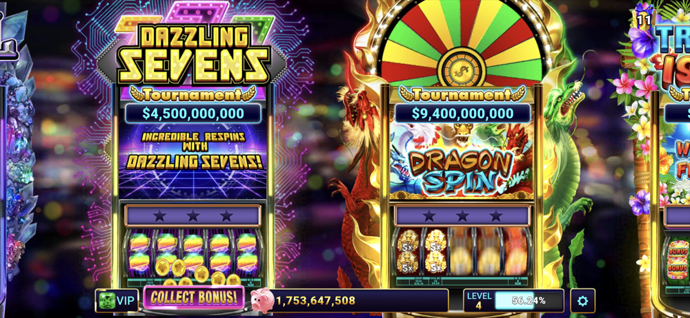The width and height of the screenshot is (690, 318).
Task: Click the $4,500,000,000 prize display
Action: (193, 114)
